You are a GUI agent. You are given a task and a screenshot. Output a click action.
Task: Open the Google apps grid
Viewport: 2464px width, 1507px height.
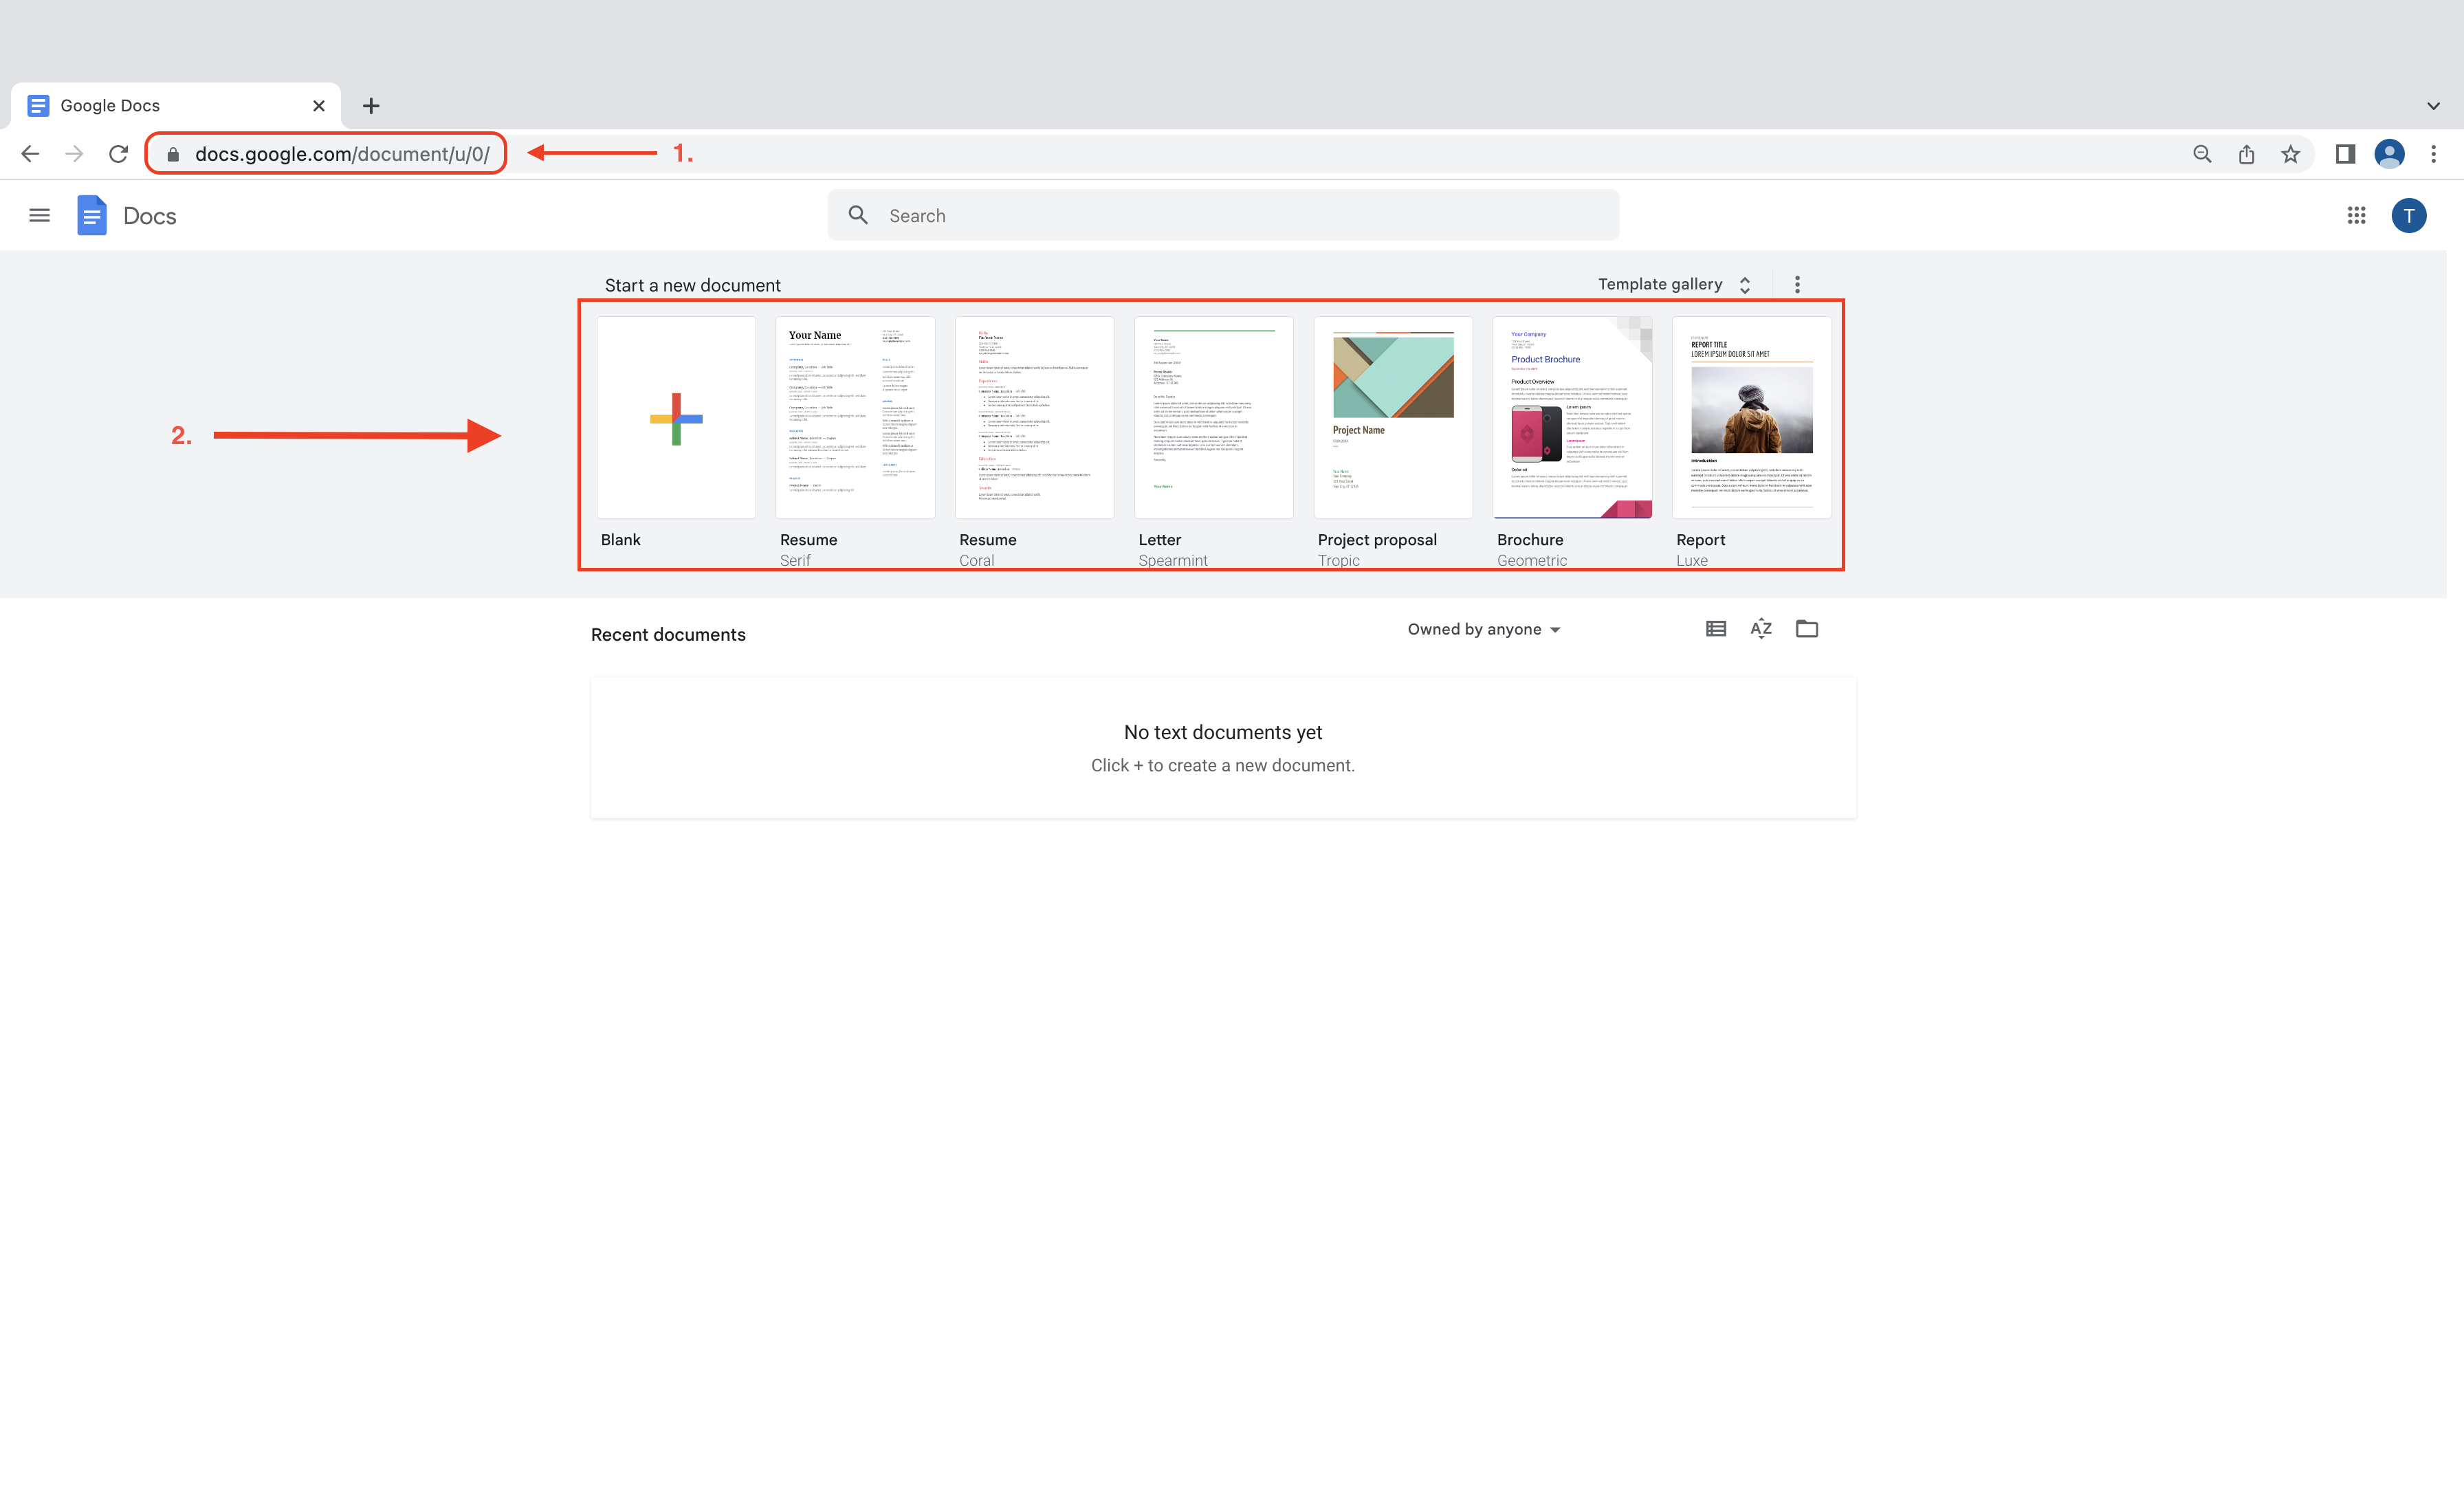click(x=2356, y=215)
